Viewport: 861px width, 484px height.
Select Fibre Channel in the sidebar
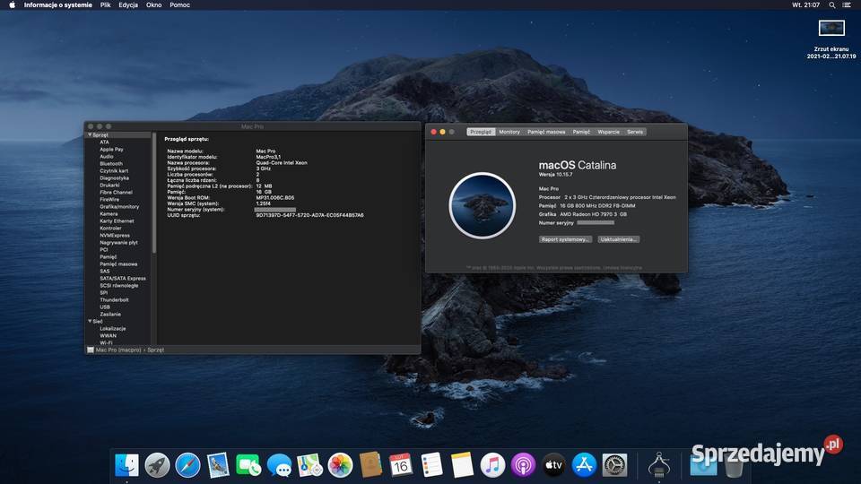(116, 192)
